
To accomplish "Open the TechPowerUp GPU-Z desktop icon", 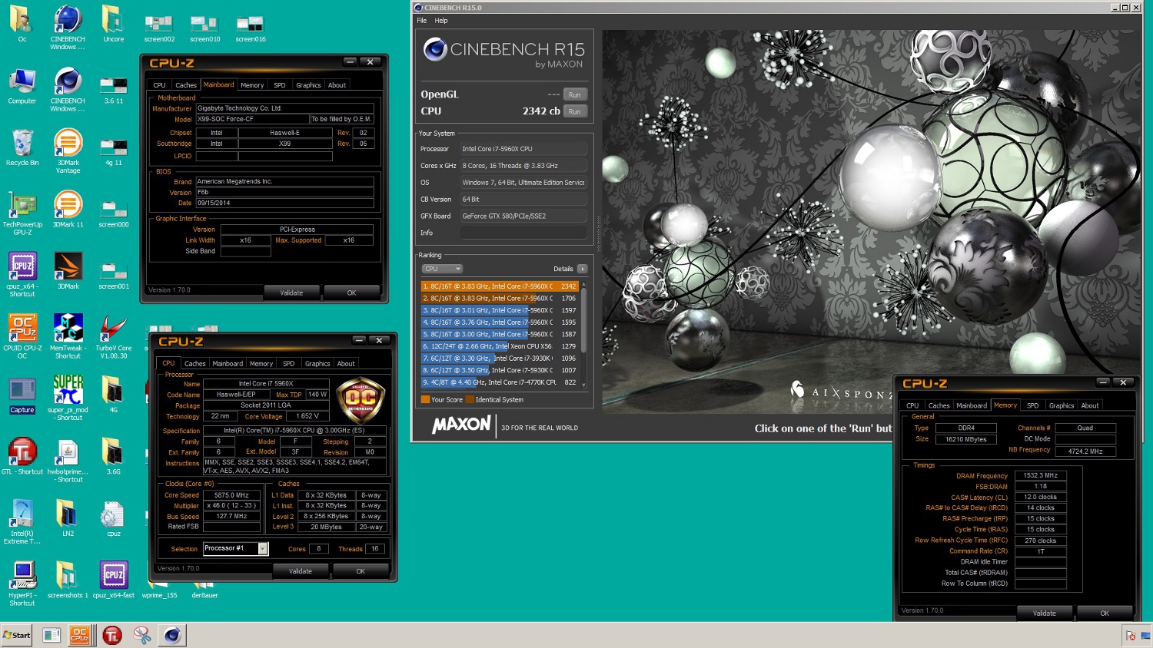I will (x=22, y=213).
